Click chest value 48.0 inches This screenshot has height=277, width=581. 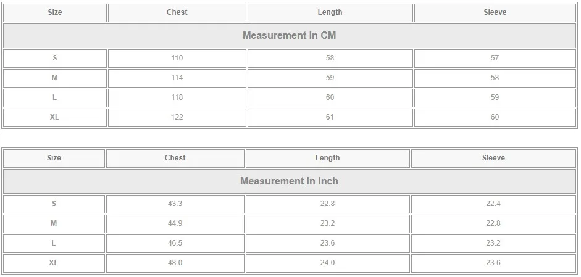pyautogui.click(x=175, y=263)
